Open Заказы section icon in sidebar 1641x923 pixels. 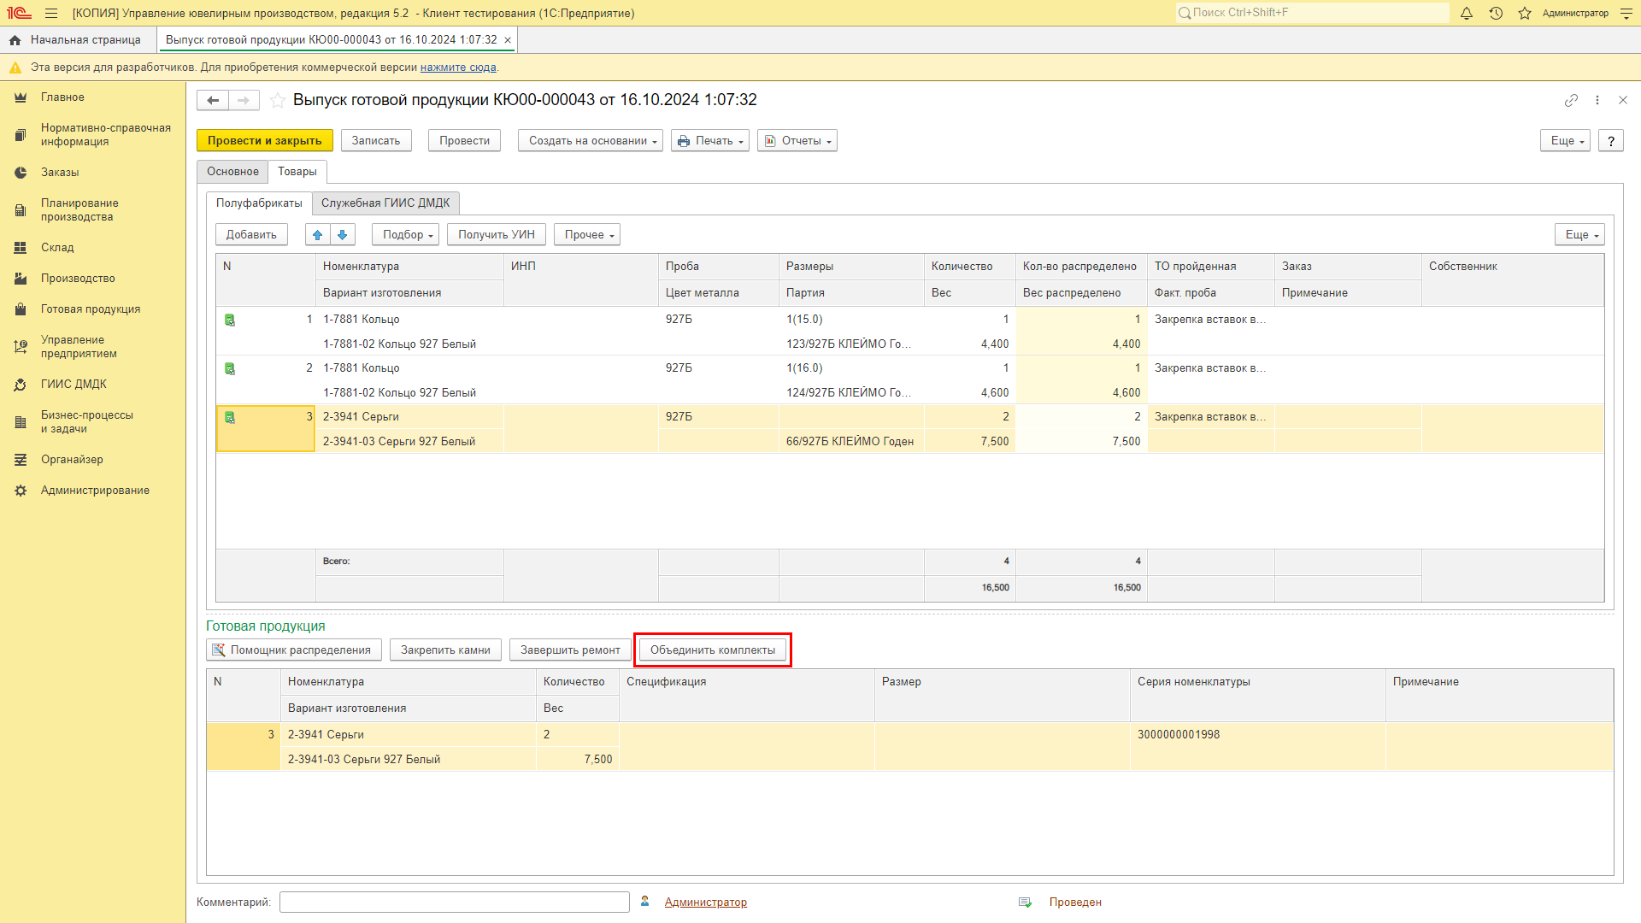pyautogui.click(x=21, y=173)
